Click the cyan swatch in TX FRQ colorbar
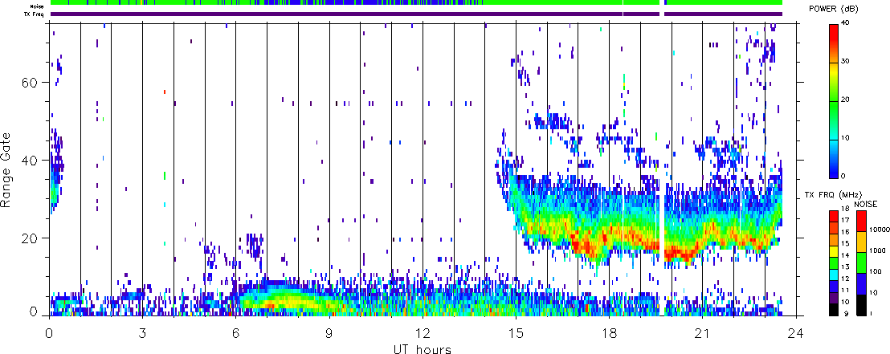This screenshot has width=890, height=354. pos(833,273)
